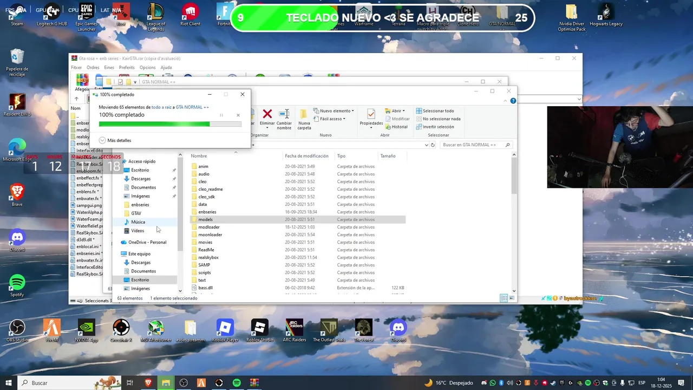Viewport: 693px width, 390px height.
Task: Select the Hogwarts Legacy desktop icon
Action: click(x=606, y=15)
